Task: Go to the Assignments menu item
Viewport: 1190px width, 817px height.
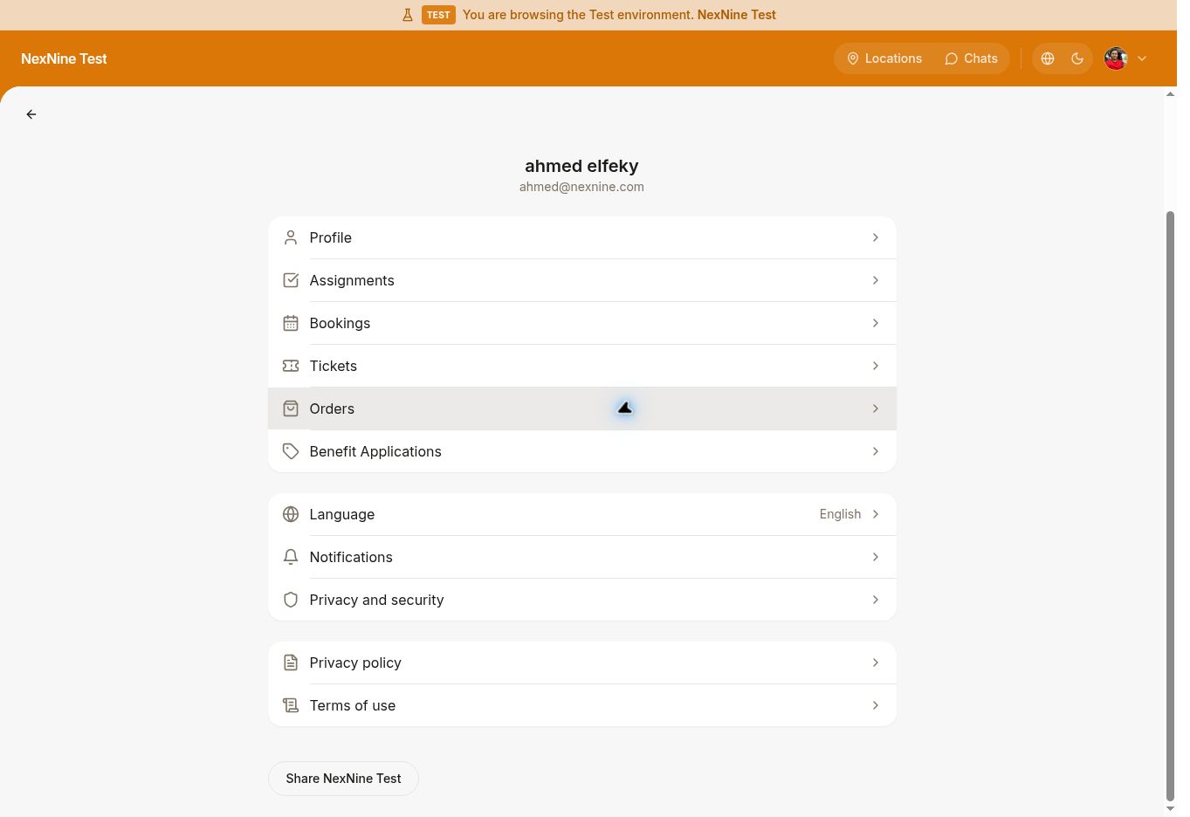Action: tap(582, 280)
